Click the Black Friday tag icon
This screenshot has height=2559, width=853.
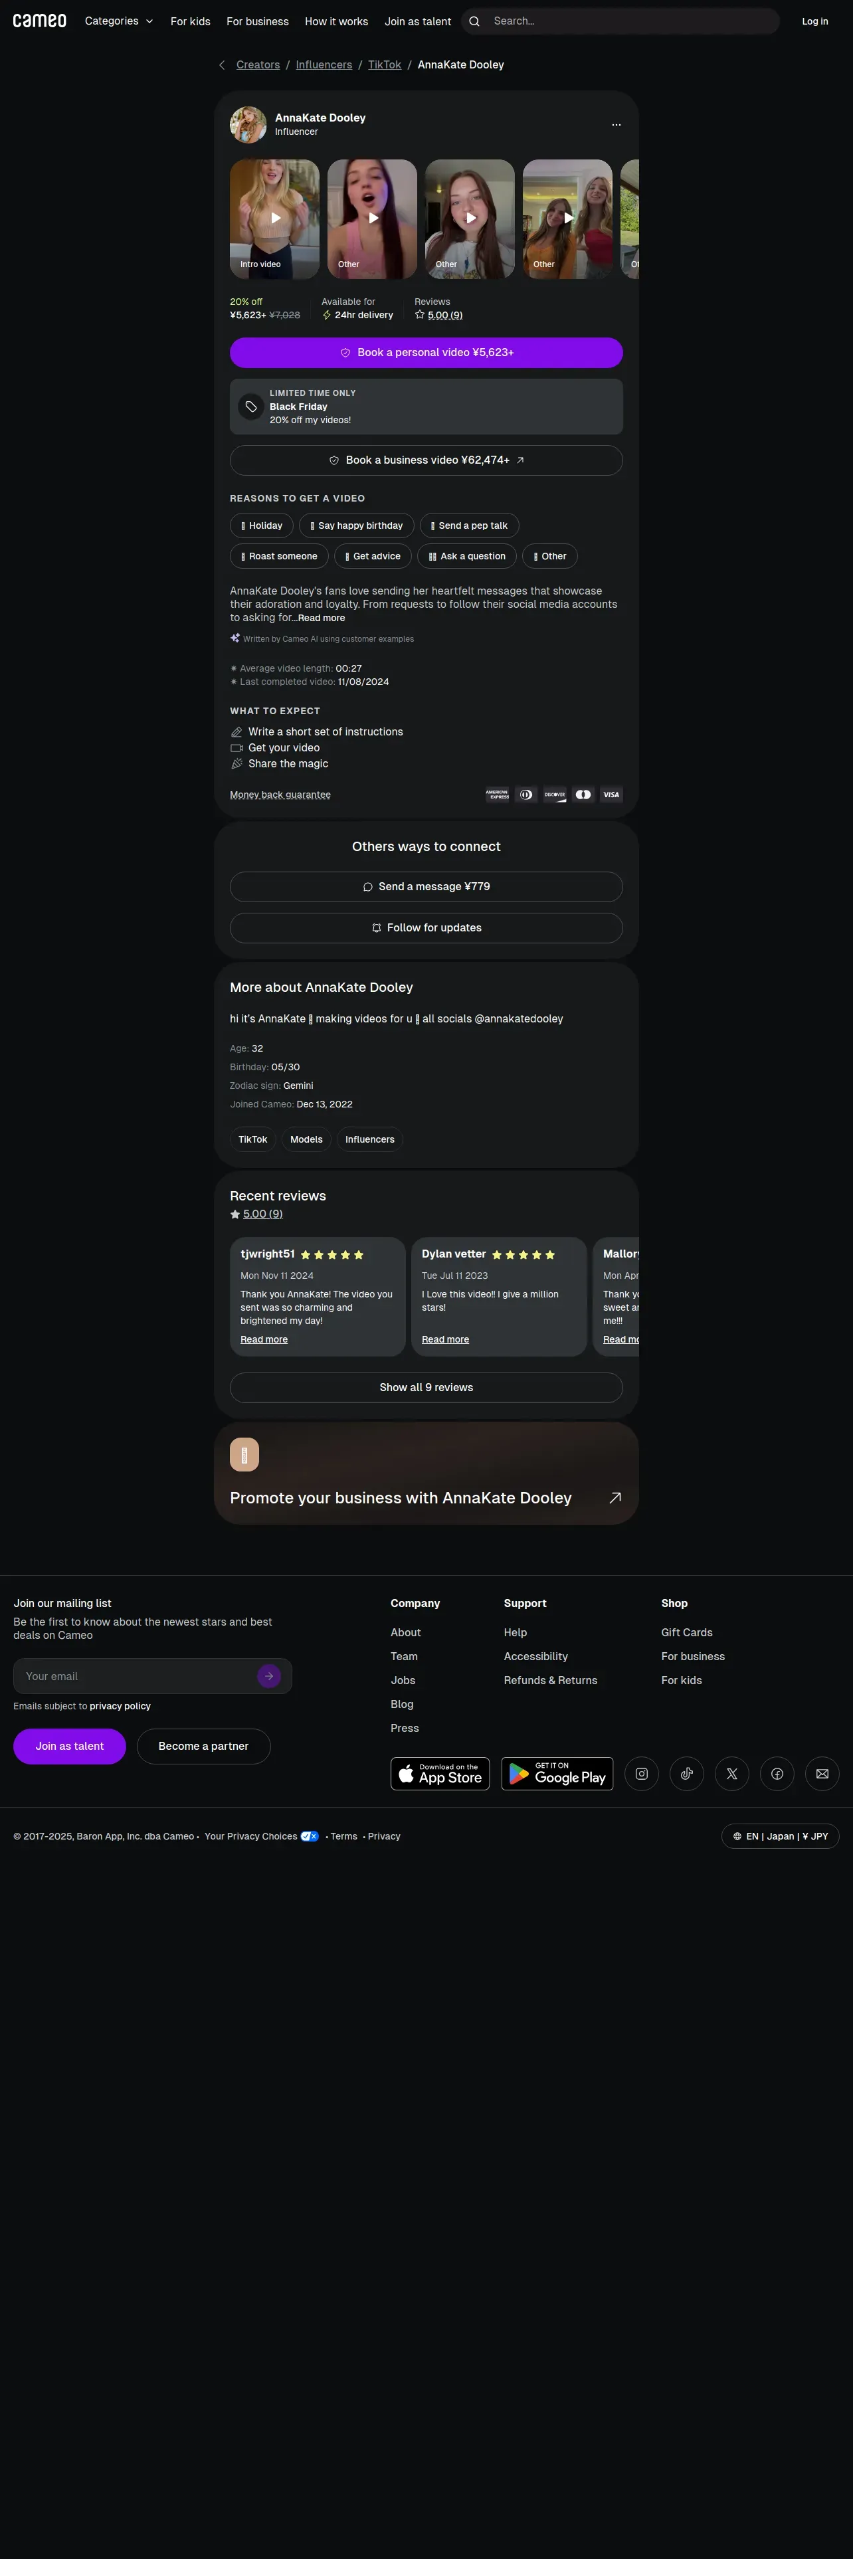point(251,407)
